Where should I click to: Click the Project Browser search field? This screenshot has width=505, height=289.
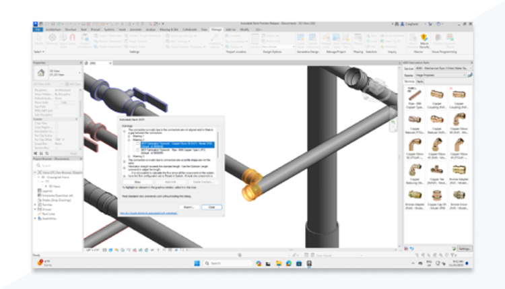[58, 165]
